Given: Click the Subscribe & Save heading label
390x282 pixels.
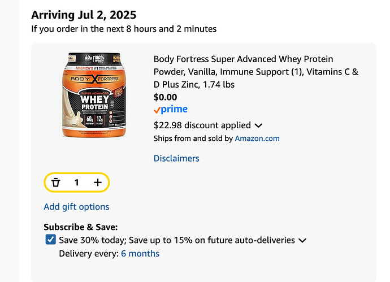Looking at the screenshot, I should 81,227.
